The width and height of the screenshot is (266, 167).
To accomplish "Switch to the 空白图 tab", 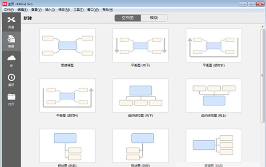I will (128, 18).
